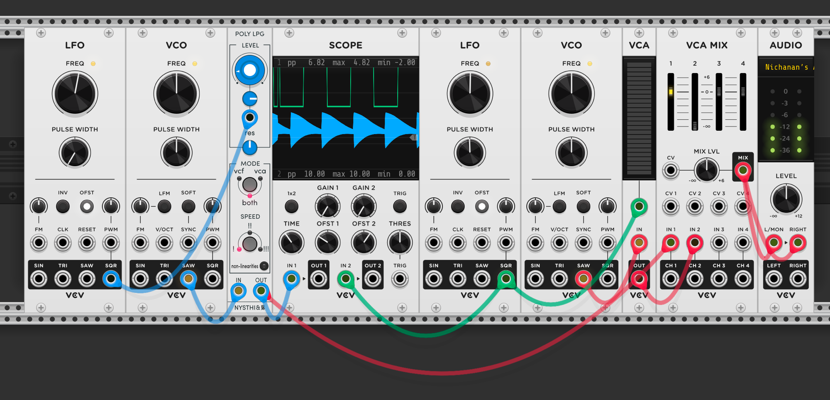Click the OUT 1 jack on the SCOPE module
This screenshot has width=830, height=400.
point(319,279)
